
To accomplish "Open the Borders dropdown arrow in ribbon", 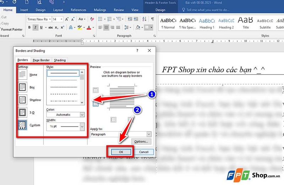I will point(152,28).
